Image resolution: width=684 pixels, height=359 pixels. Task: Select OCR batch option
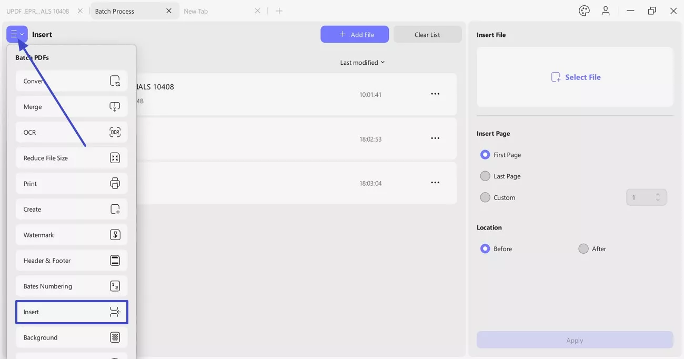72,132
